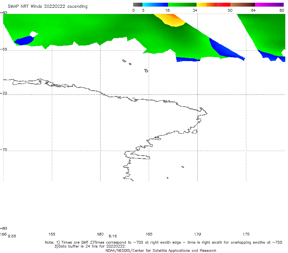Click the green segment of the color bar

pos(182,5)
